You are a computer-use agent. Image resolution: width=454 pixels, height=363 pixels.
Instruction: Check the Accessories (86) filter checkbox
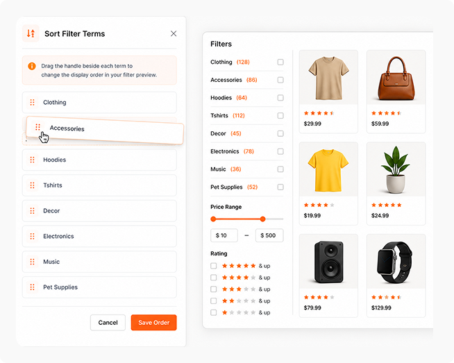coord(280,80)
